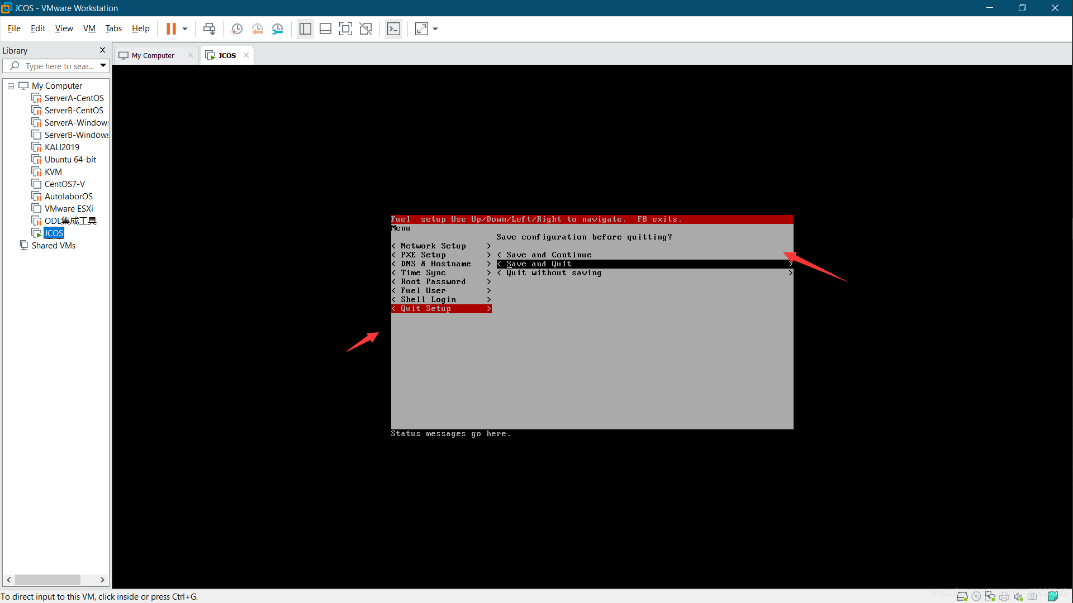This screenshot has height=603, width=1073.
Task: Open Time Sync in the Fuel menu
Action: click(441, 273)
